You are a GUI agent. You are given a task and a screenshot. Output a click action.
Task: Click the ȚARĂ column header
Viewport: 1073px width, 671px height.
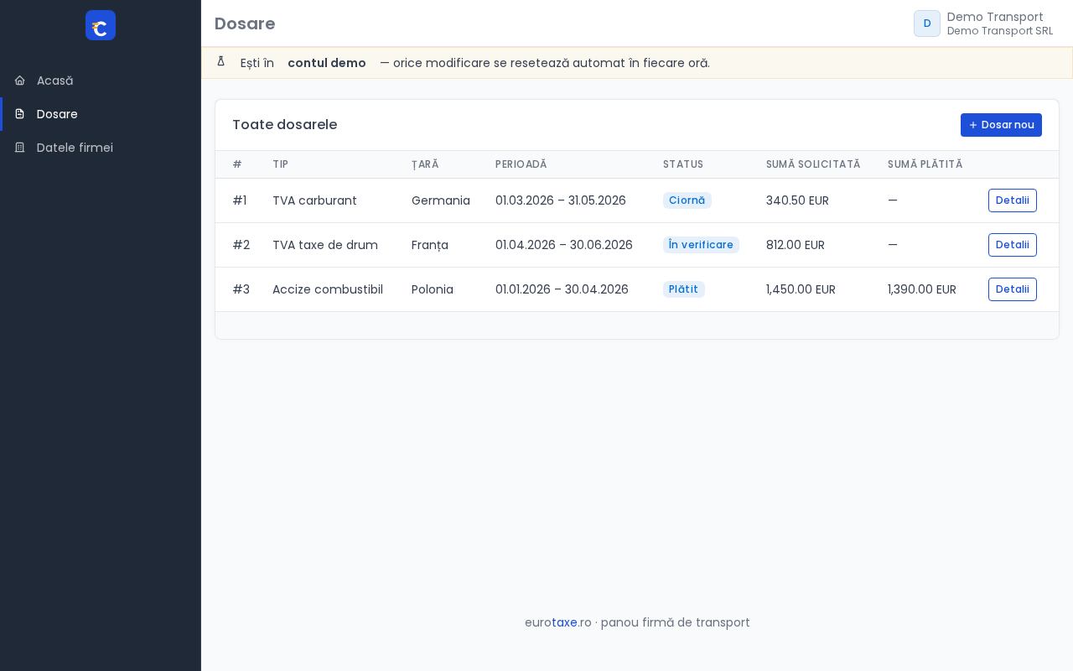[425, 164]
